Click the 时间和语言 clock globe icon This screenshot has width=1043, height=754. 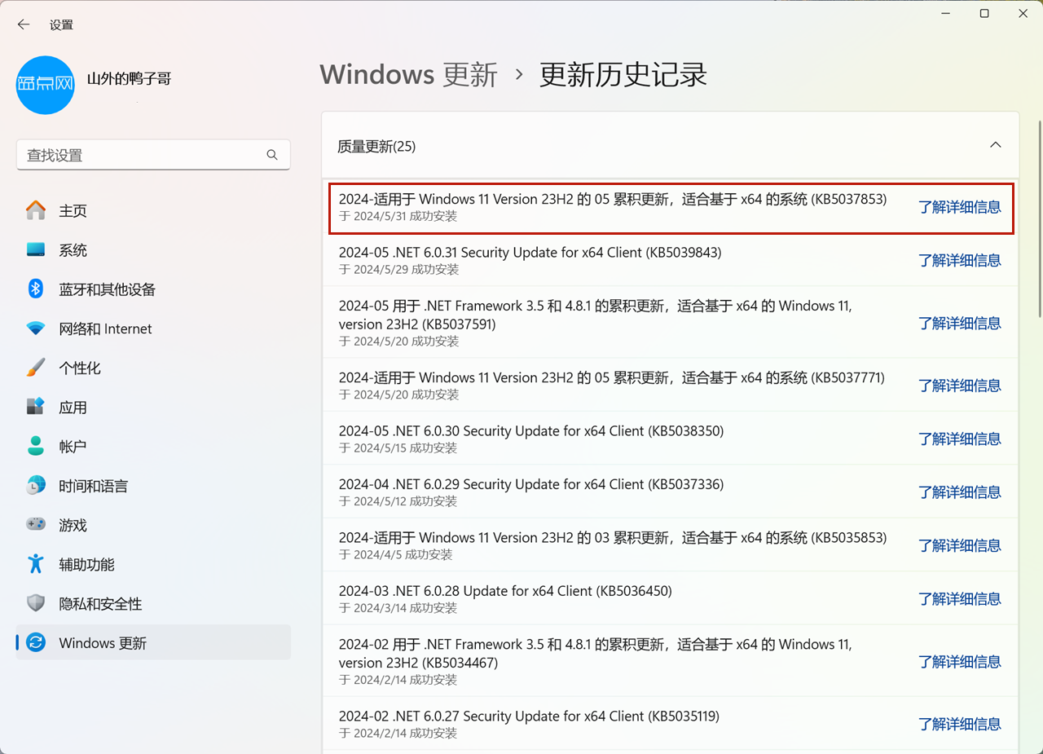(x=36, y=485)
